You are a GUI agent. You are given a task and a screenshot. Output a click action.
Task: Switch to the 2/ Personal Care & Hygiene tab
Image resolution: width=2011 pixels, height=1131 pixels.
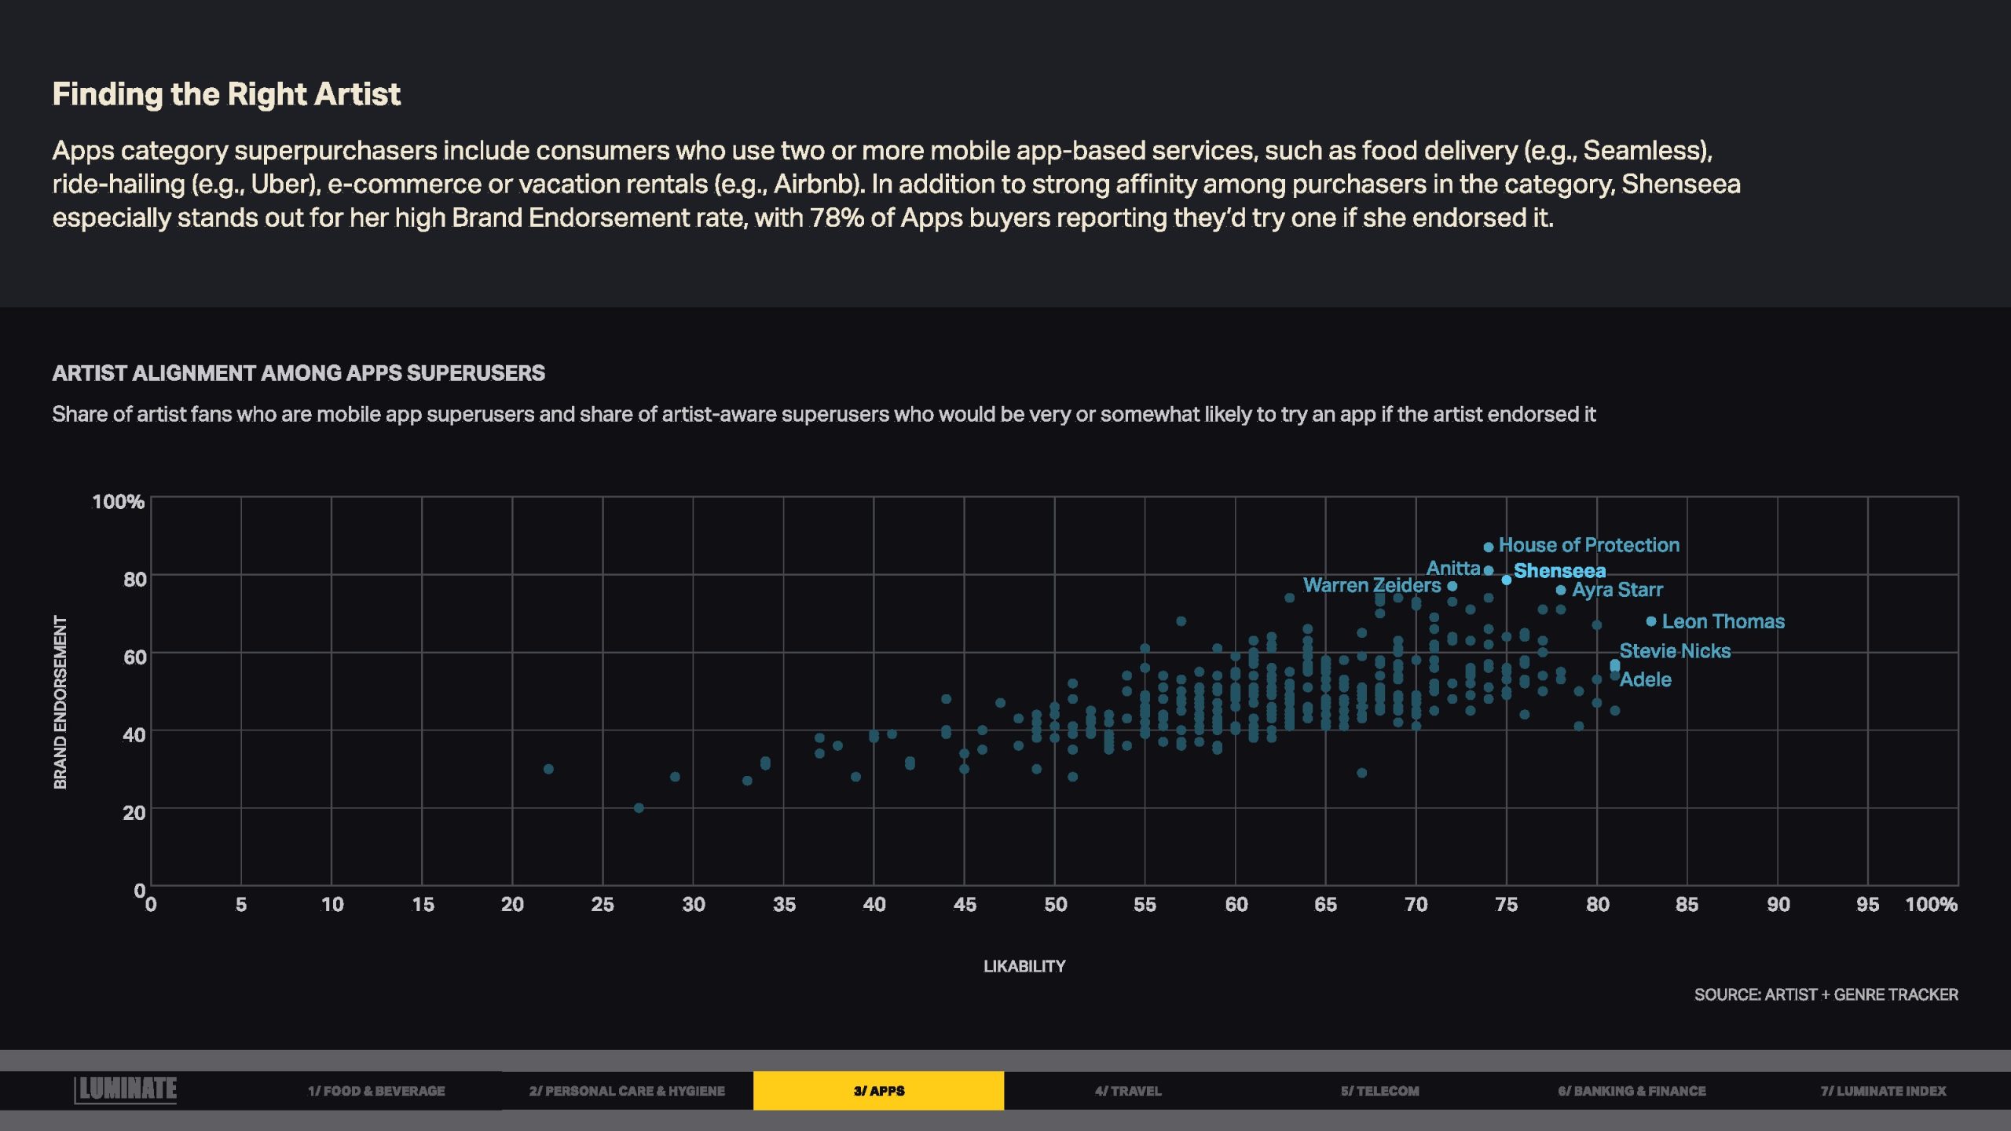(x=627, y=1091)
